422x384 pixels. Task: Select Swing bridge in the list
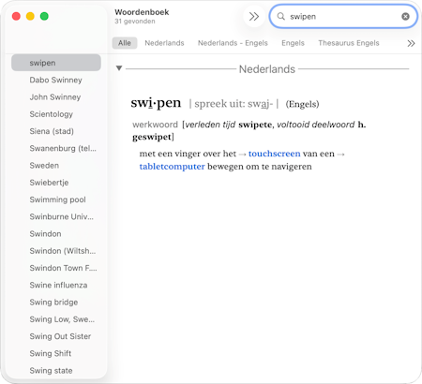coord(56,303)
